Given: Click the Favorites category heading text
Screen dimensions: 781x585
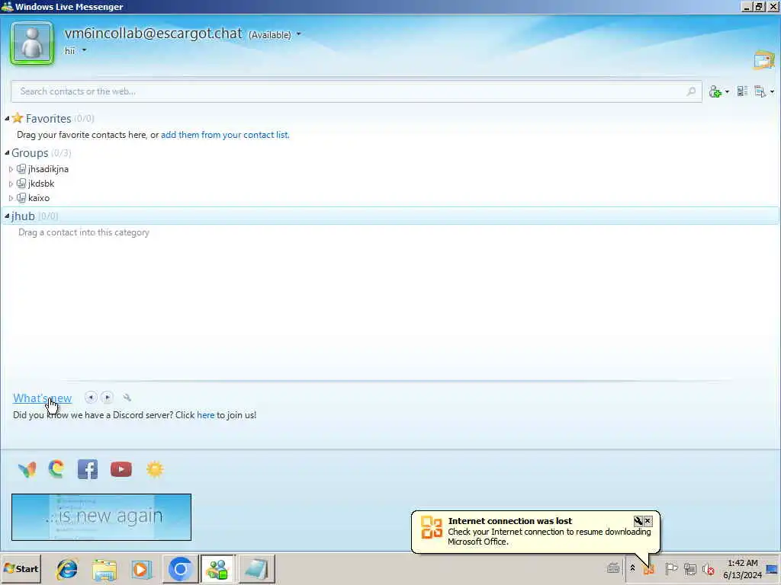Looking at the screenshot, I should (48, 118).
